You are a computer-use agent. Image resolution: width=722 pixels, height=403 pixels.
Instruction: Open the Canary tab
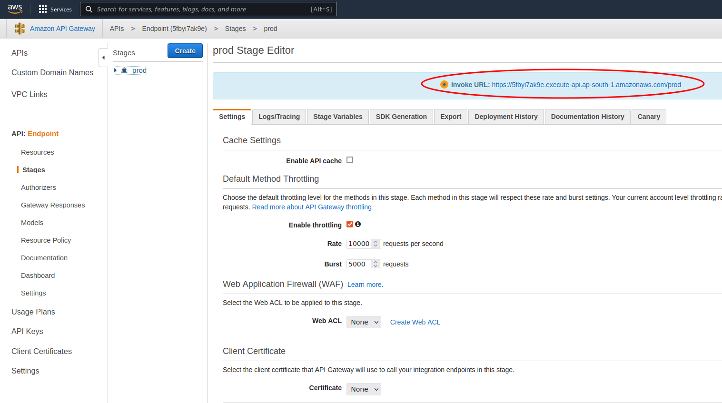(649, 117)
